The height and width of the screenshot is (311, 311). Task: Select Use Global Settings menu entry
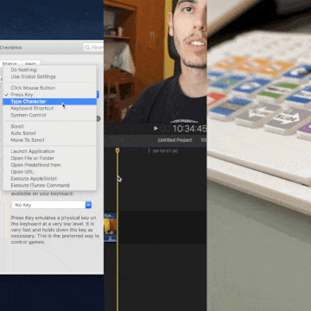click(x=49, y=77)
